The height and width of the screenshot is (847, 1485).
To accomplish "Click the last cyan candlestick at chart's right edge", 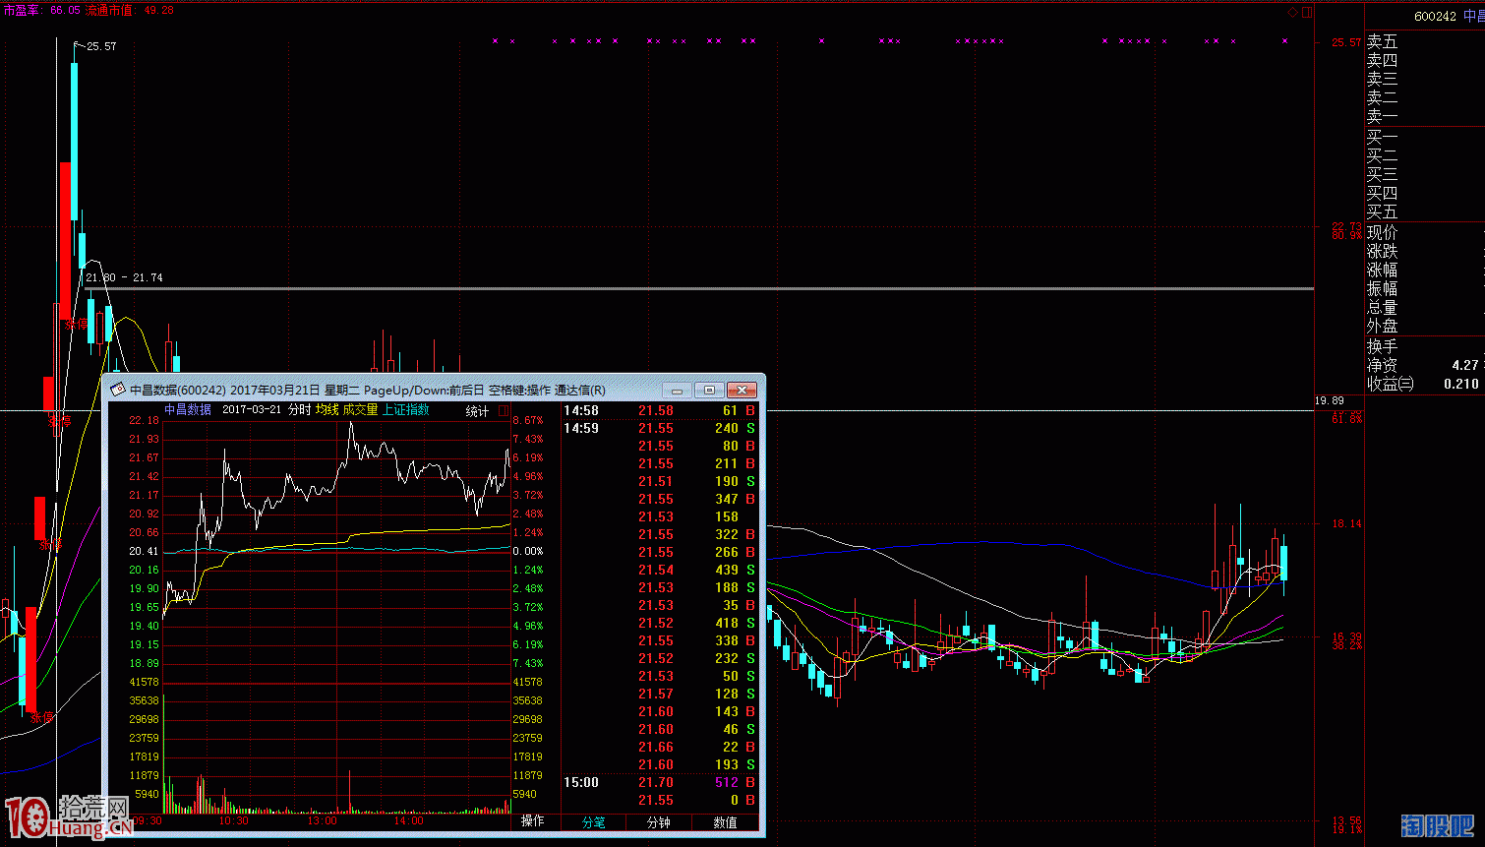I will click(x=1283, y=563).
